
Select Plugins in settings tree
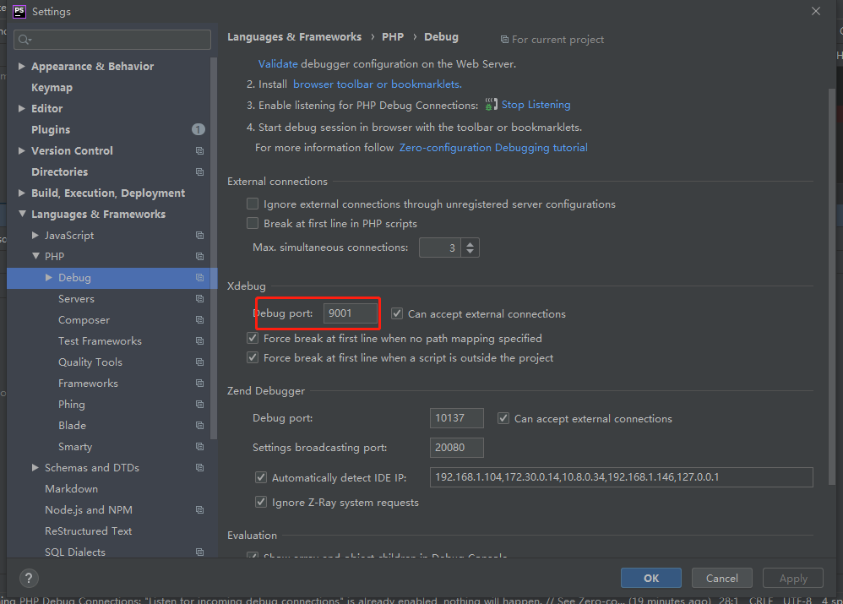[x=51, y=129]
